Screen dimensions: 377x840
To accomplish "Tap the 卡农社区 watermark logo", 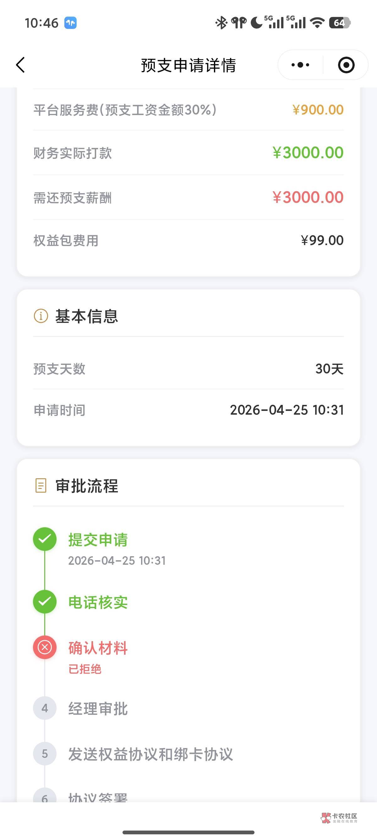I will point(339,817).
